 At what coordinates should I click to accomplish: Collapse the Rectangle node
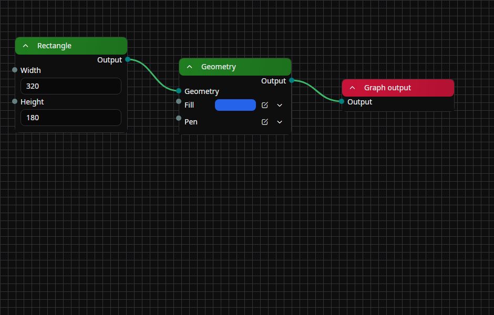coord(26,46)
